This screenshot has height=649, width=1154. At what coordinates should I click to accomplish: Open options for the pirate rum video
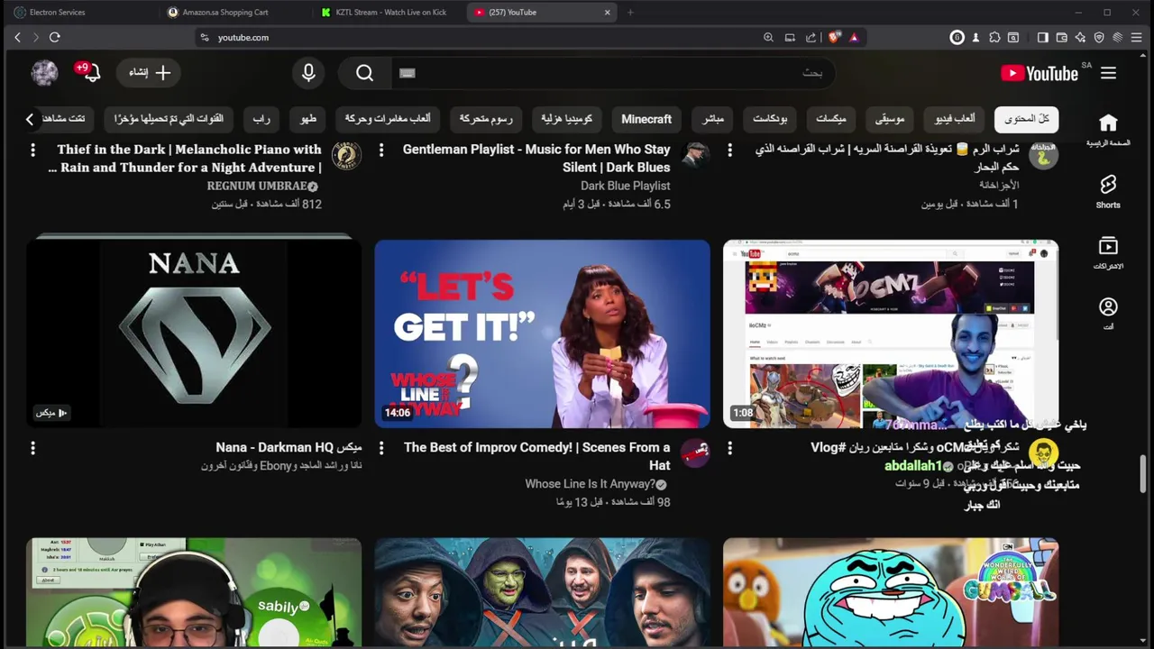730,150
